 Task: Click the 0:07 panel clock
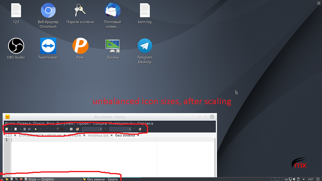[x=311, y=179]
